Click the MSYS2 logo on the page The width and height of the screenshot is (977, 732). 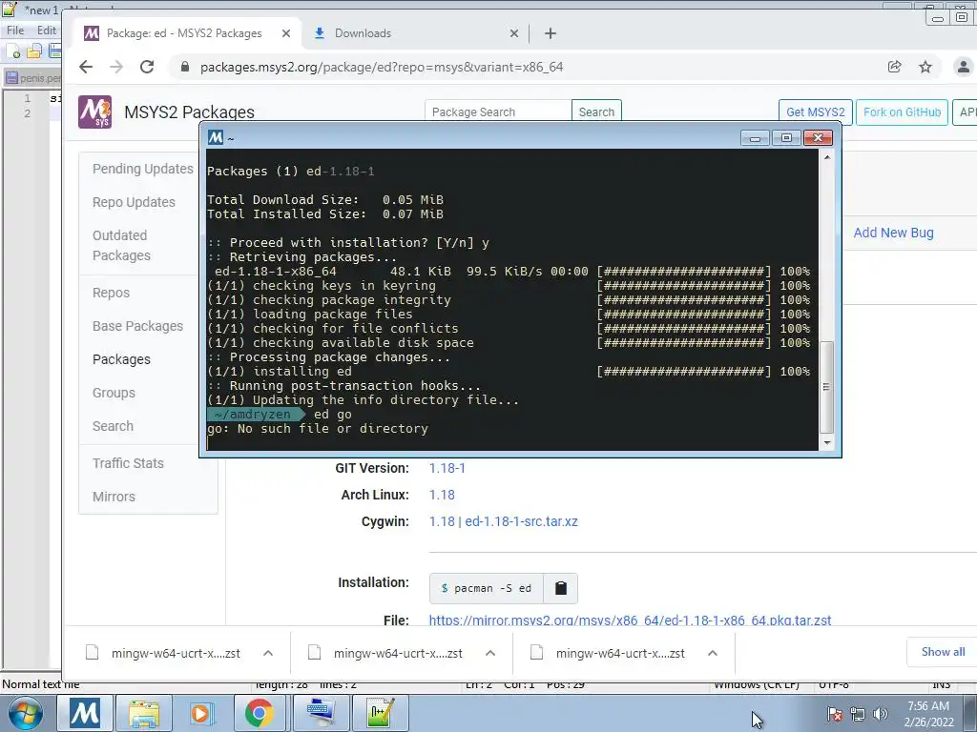[94, 112]
